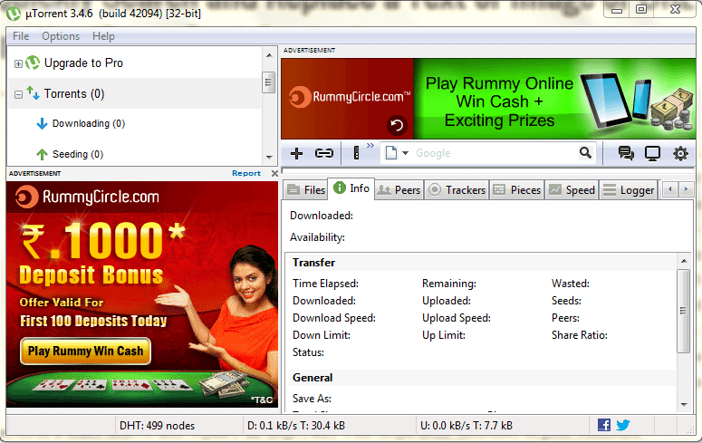This screenshot has width=702, height=443.
Task: Switch to the Files tab
Action: click(306, 190)
